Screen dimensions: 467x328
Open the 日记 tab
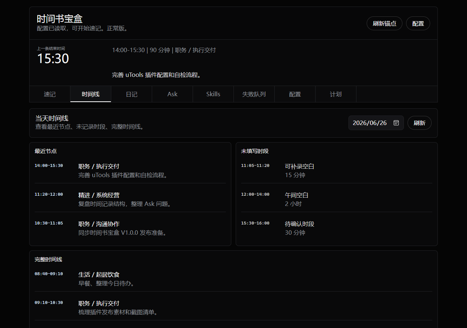132,94
